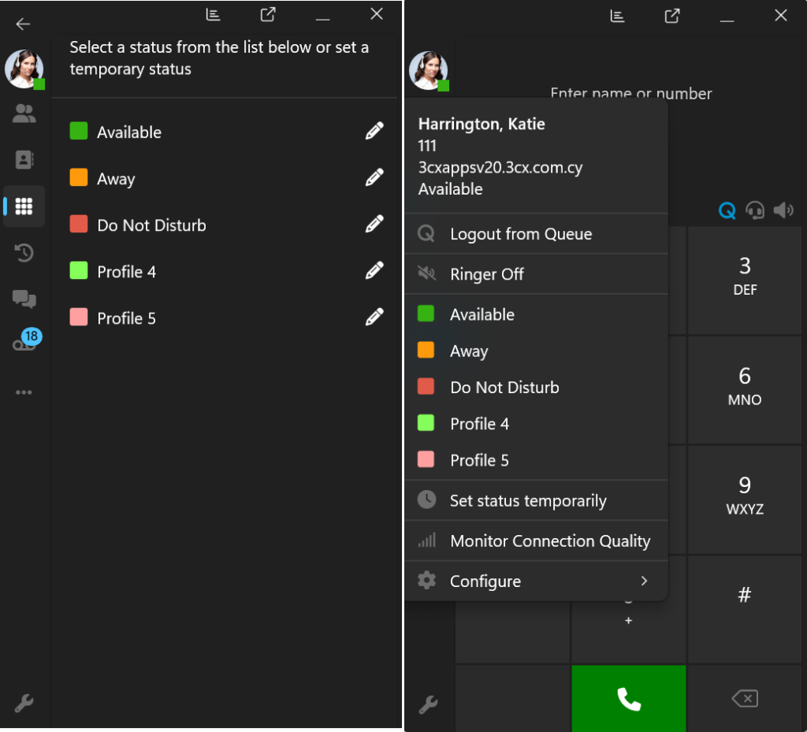
Task: Edit the Away status with pencil icon
Action: coord(374,177)
